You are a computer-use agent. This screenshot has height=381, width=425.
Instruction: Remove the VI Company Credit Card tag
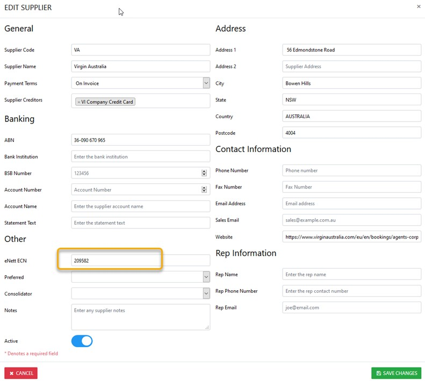(x=78, y=102)
